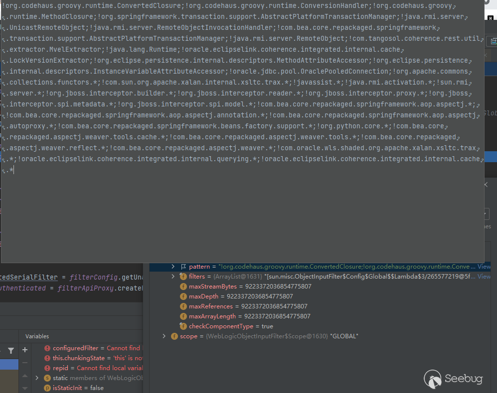Image resolution: width=497 pixels, height=393 pixels.
Task: Click the scope field icon
Action: tap(174, 336)
